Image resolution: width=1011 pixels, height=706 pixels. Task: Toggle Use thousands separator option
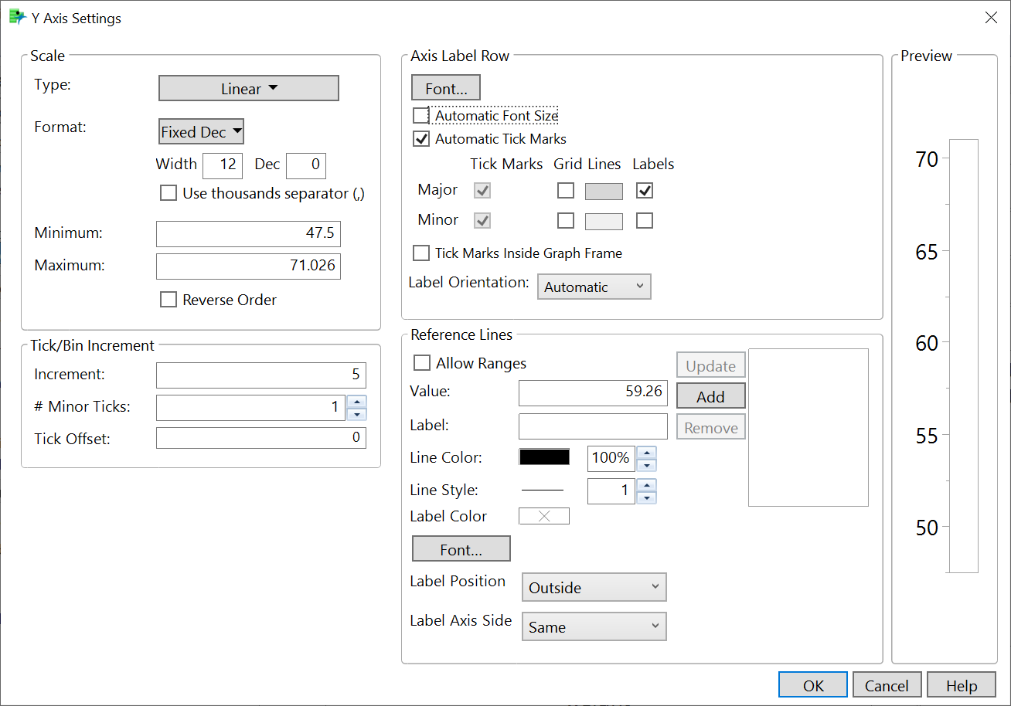[168, 193]
